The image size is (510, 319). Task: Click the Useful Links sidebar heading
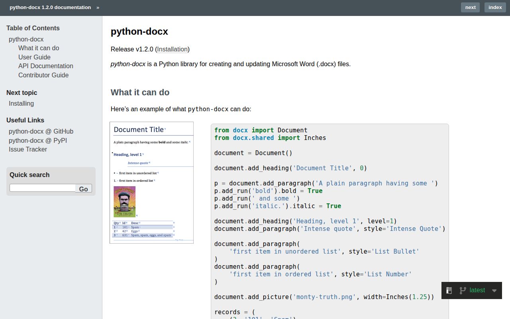[25, 120]
